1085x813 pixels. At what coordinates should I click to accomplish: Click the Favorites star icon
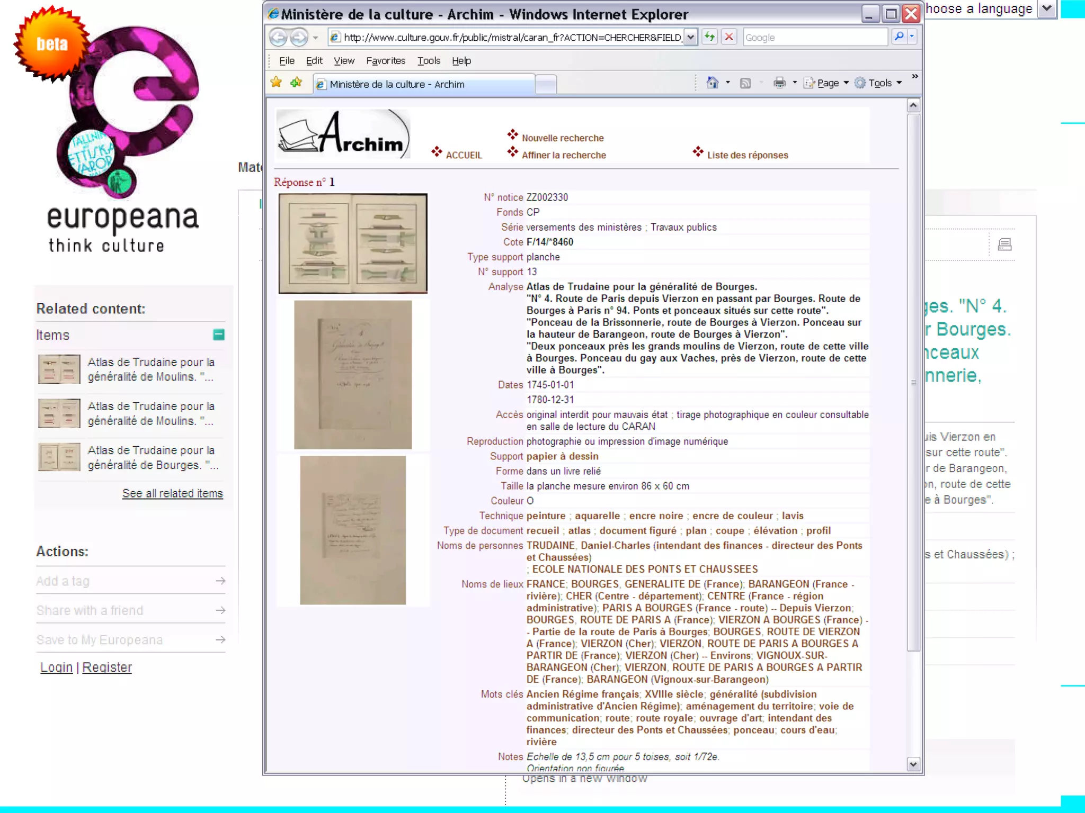(276, 83)
